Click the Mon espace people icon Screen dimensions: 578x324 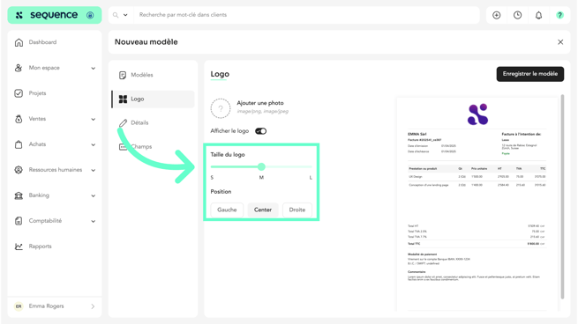click(19, 68)
